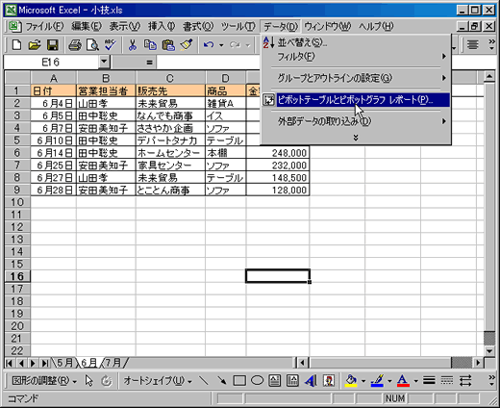
Task: Click the Open file folder icon
Action: [x=35, y=45]
